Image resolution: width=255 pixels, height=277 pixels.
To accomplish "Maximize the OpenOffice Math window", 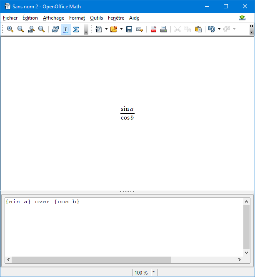I will (226, 7).
